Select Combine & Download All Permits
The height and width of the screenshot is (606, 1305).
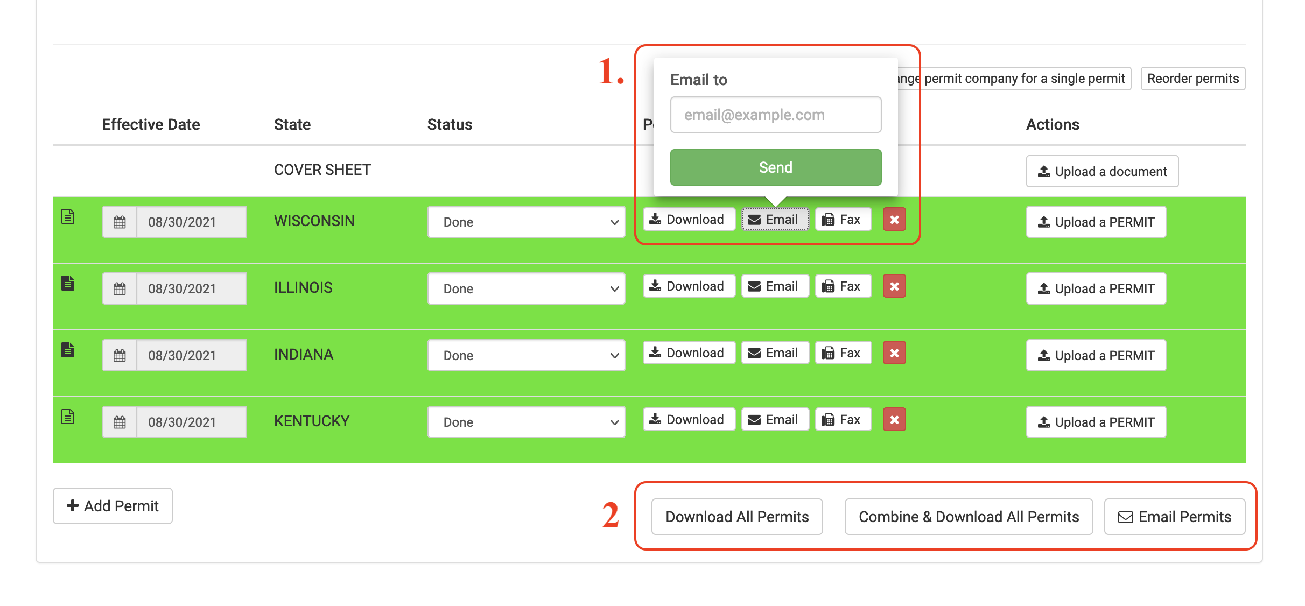[968, 517]
